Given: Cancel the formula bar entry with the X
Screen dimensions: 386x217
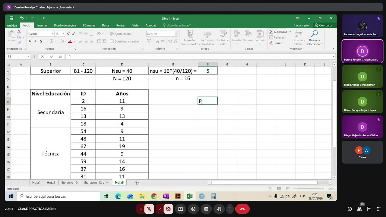Looking at the screenshot, I should [43, 56].
